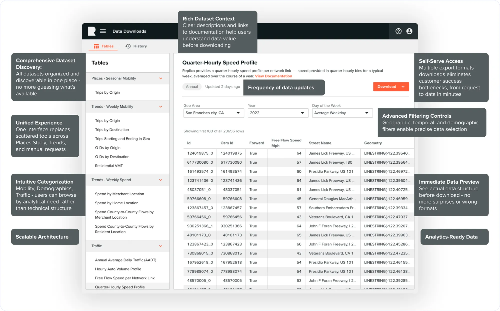Select Annual Average Daily Traffic (AADT)
The image size is (500, 311).
126,260
